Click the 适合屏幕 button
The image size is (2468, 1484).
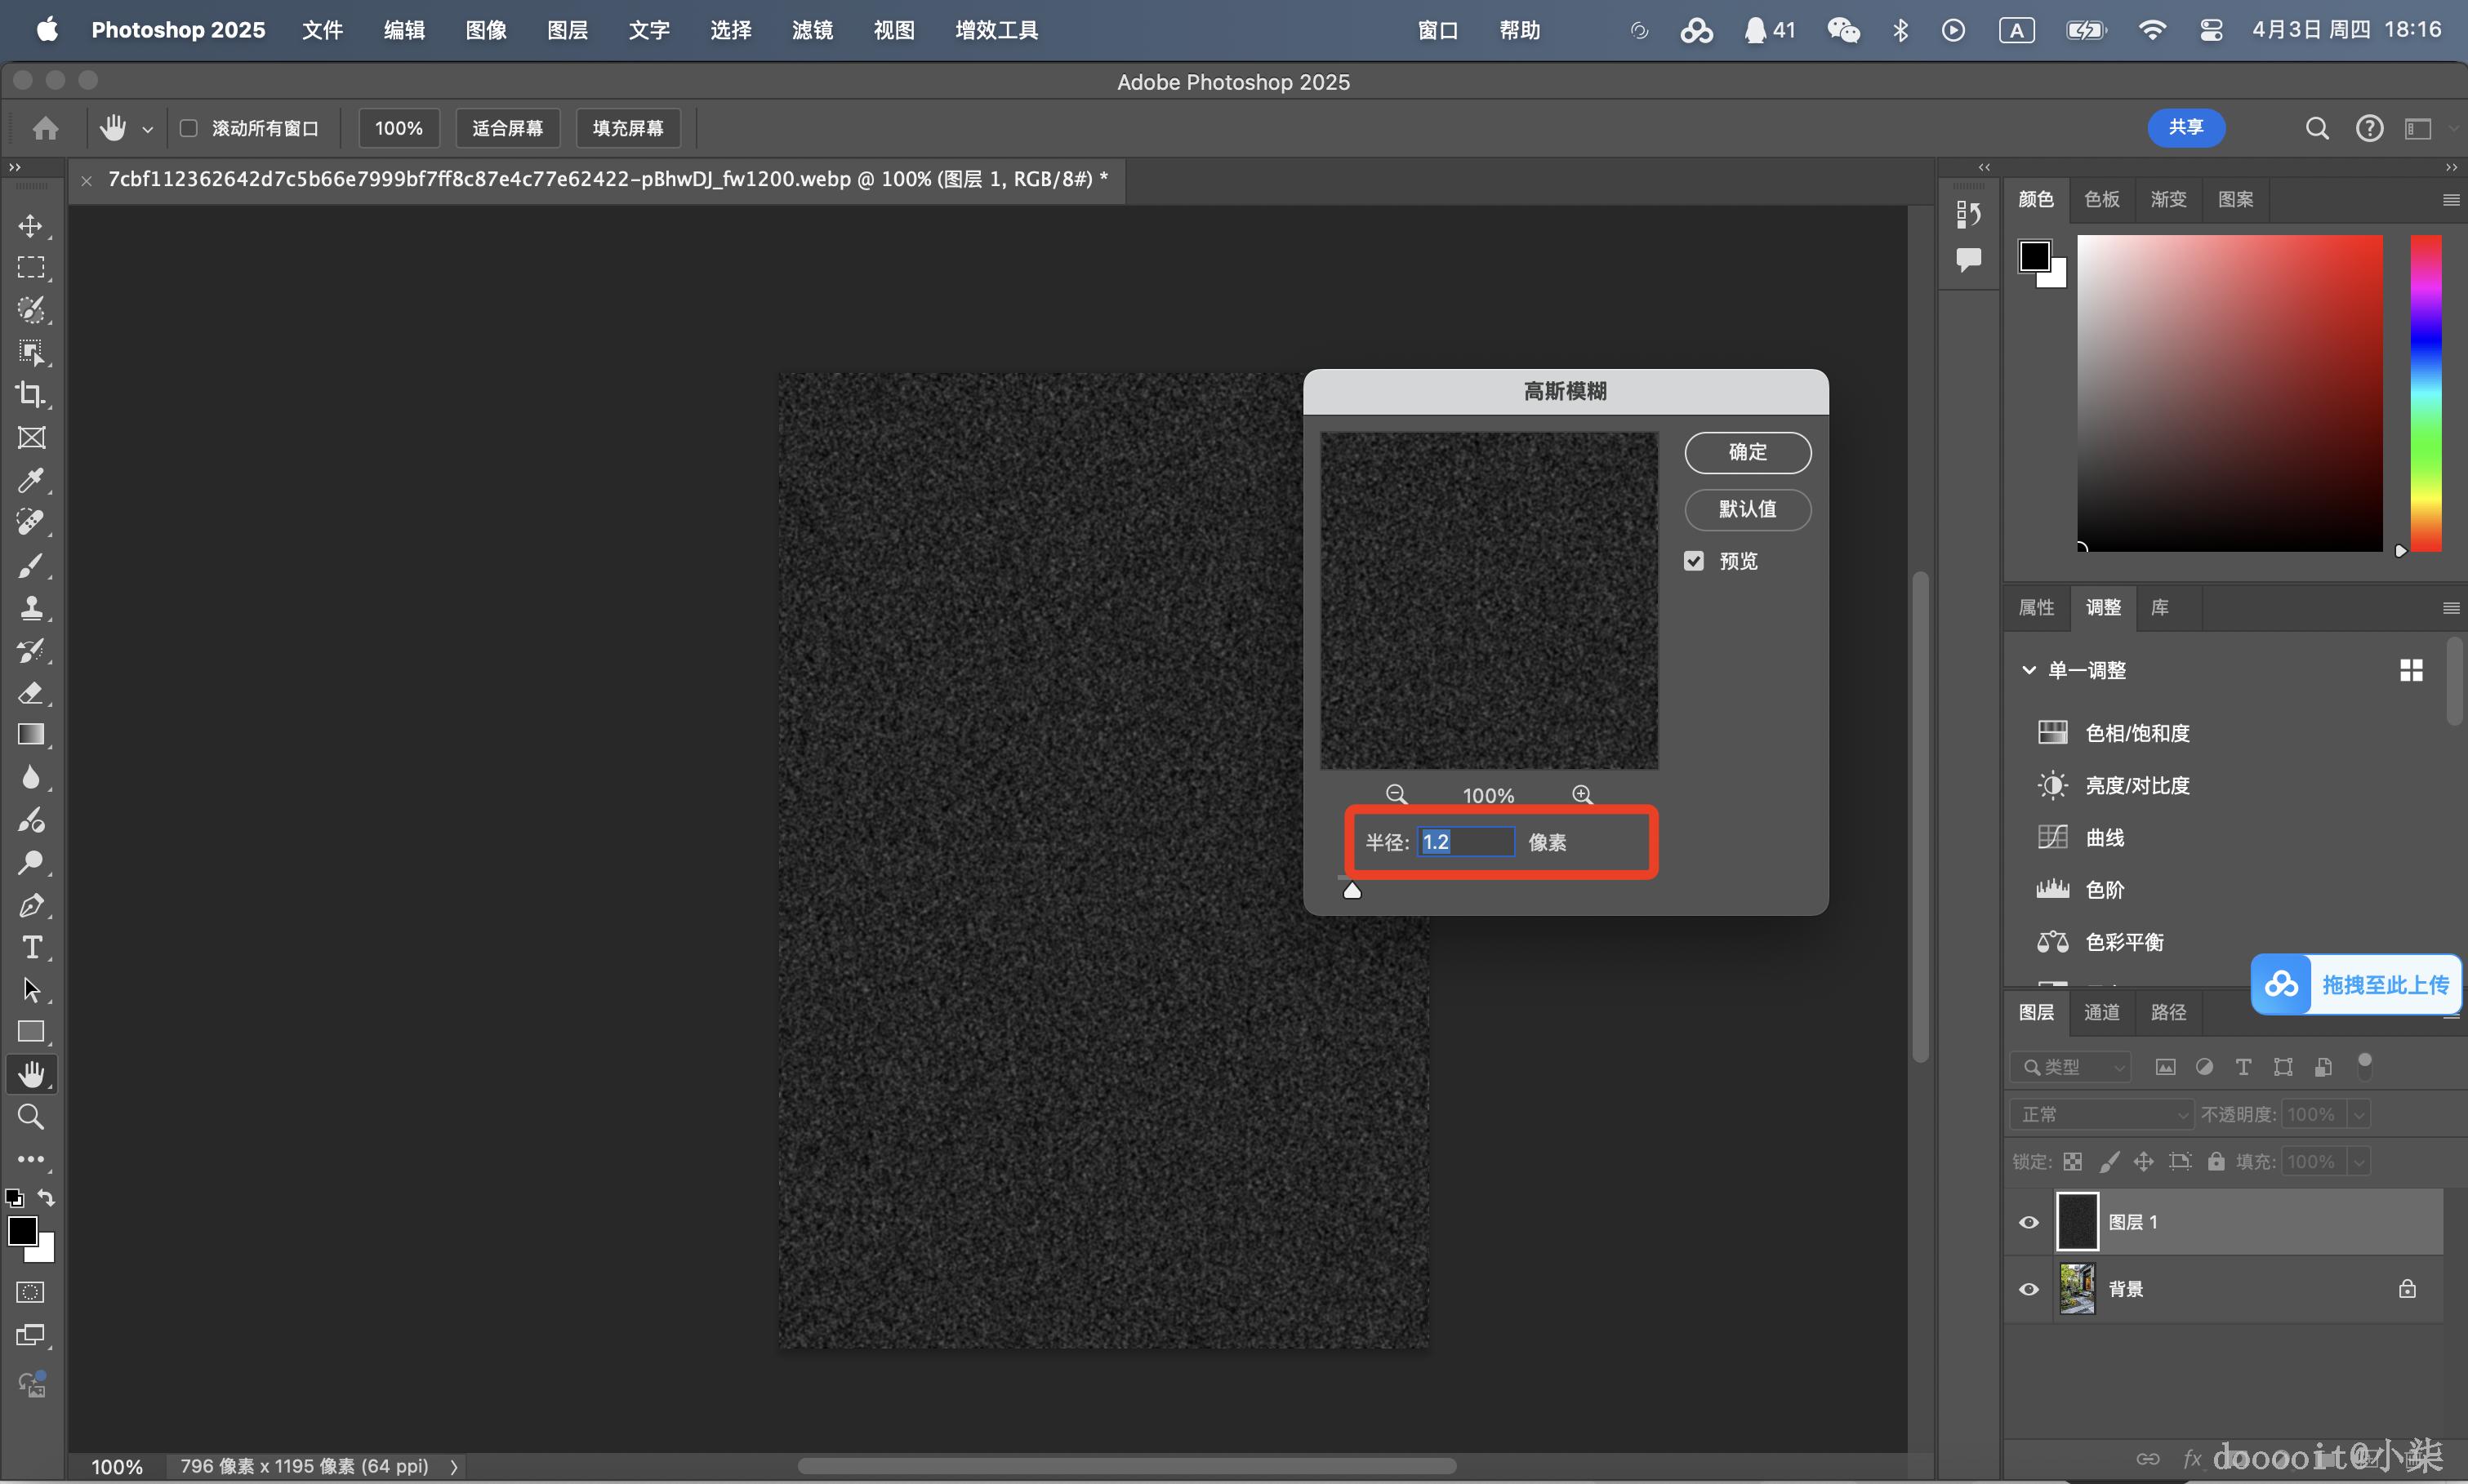click(507, 128)
